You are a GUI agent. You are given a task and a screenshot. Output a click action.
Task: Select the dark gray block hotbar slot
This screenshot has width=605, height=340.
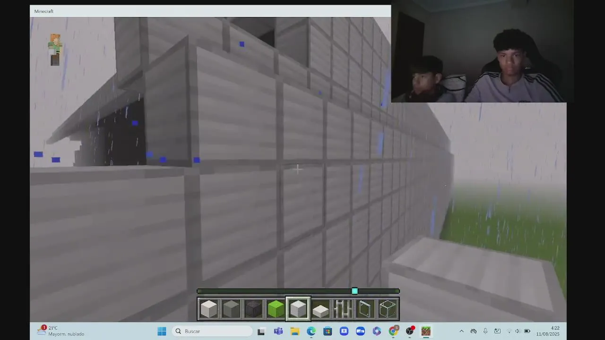pyautogui.click(x=253, y=309)
